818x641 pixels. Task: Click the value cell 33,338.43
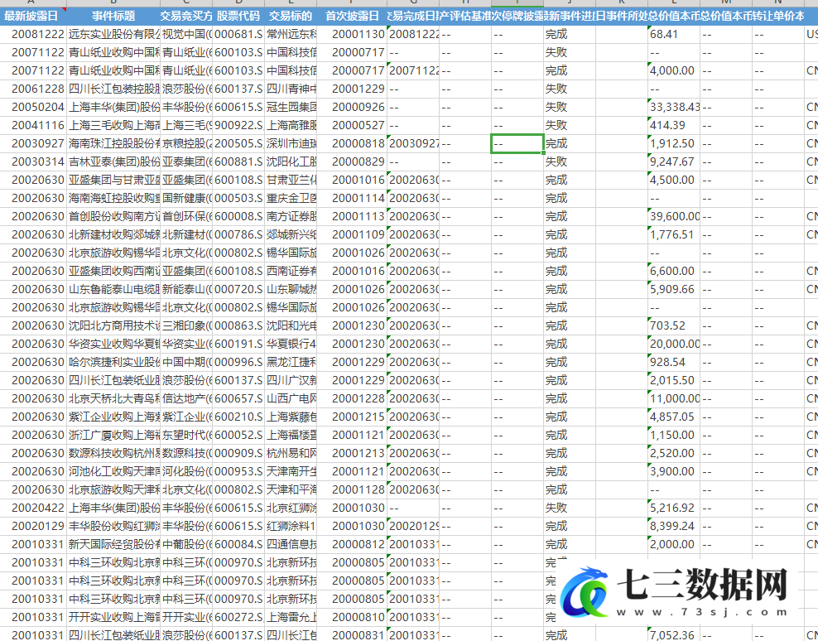(x=674, y=107)
